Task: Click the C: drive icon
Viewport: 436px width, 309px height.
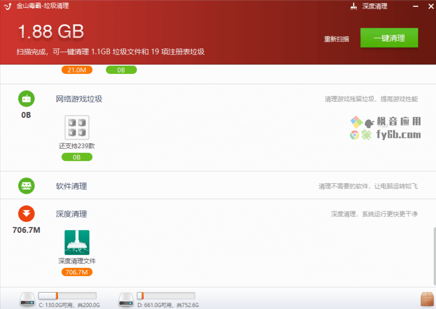Action: coord(28,300)
